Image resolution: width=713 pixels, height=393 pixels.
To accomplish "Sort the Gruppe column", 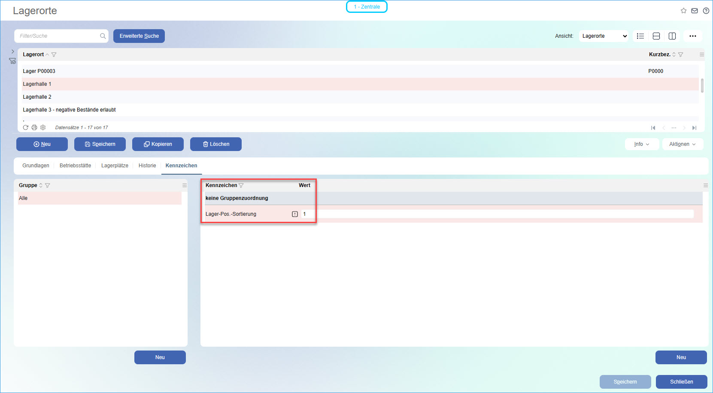I will pos(41,185).
